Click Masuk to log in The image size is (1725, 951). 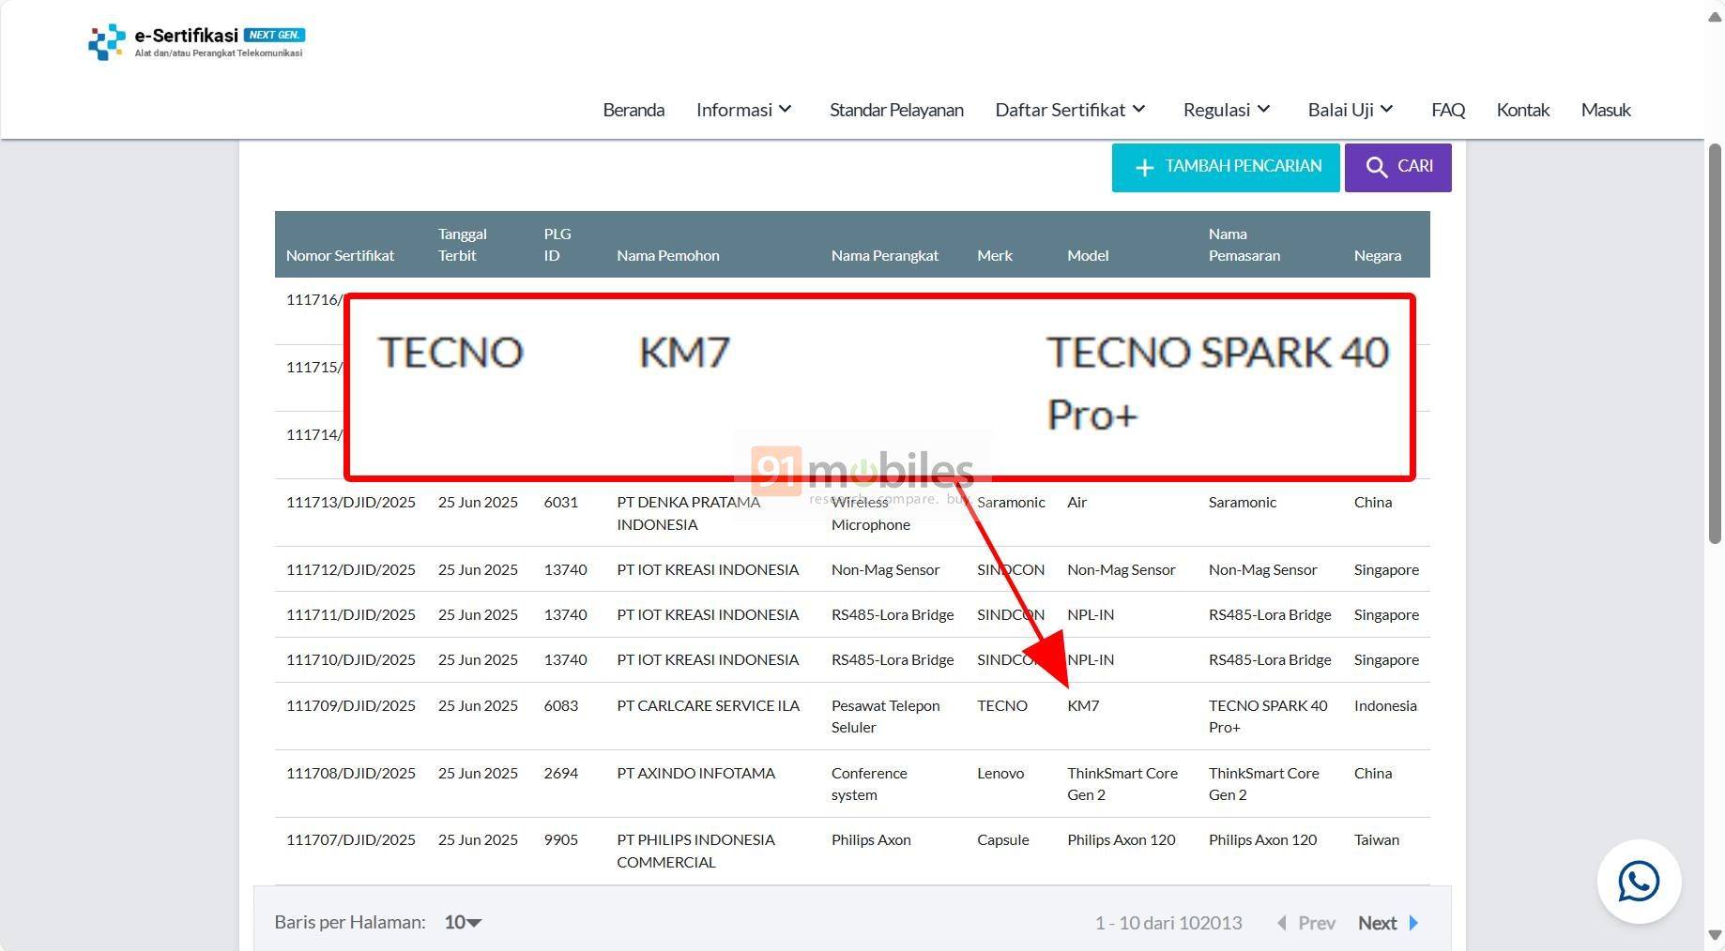pos(1606,110)
